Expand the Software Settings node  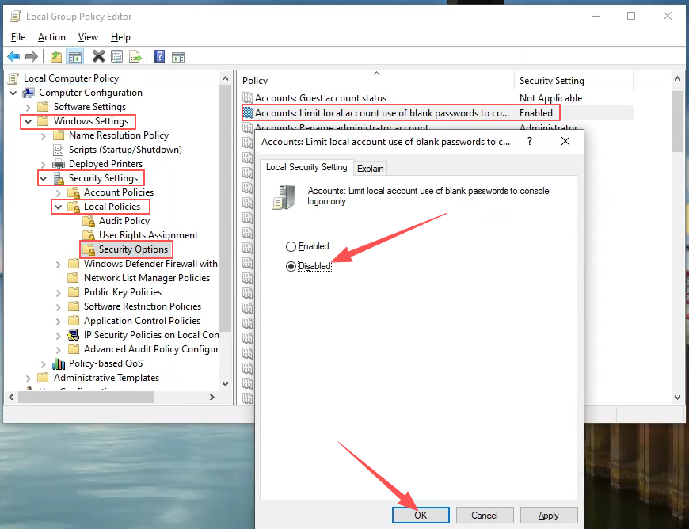29,107
